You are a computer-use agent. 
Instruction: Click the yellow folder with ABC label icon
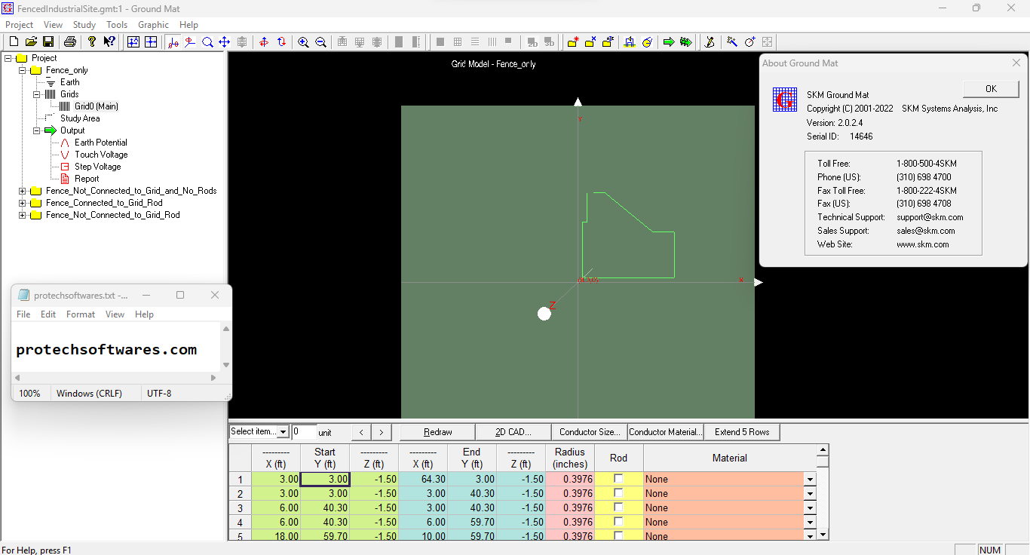(608, 42)
